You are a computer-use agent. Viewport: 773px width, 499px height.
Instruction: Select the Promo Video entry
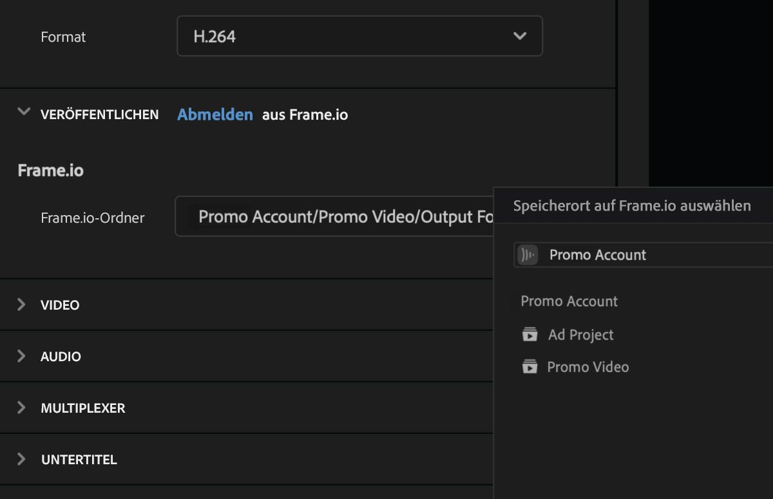pos(587,367)
